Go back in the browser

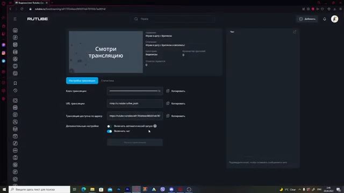pos(10,9)
